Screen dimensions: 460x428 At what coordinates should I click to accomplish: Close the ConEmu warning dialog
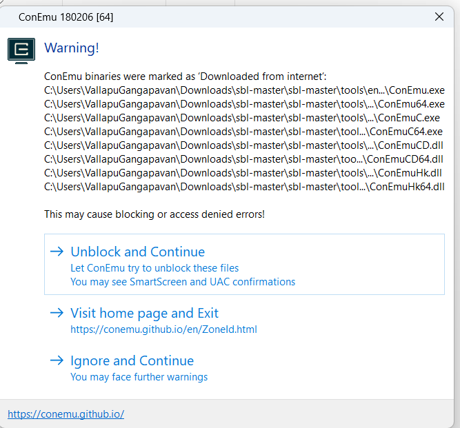click(x=439, y=17)
